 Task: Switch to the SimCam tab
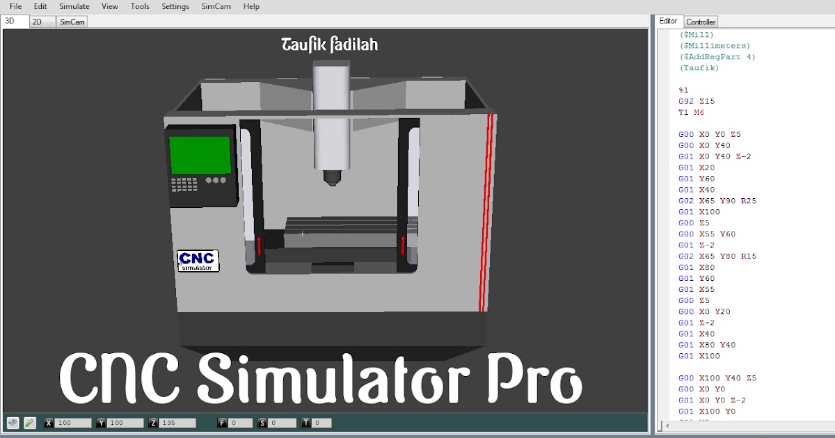[x=72, y=22]
